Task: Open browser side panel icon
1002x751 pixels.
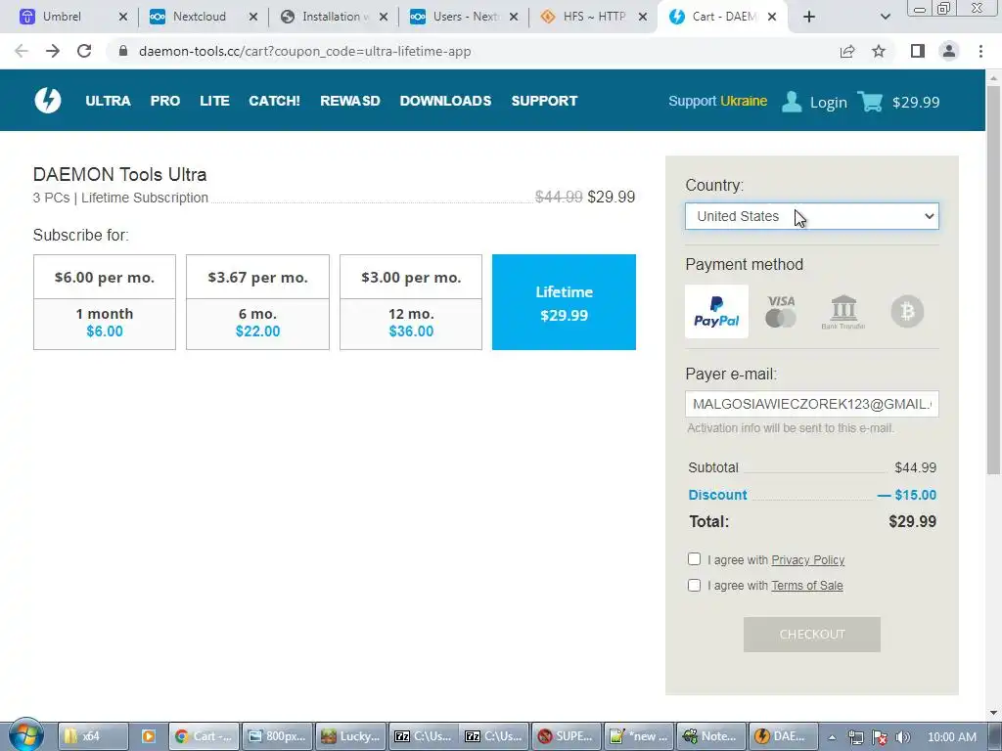Action: (x=918, y=51)
